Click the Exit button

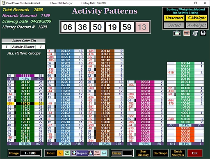click(195, 153)
